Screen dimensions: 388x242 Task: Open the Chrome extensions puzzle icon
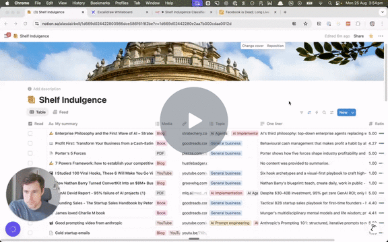click(358, 24)
